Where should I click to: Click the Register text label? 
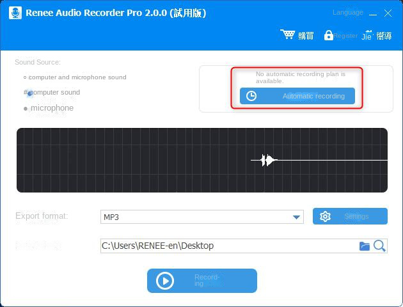(x=345, y=36)
